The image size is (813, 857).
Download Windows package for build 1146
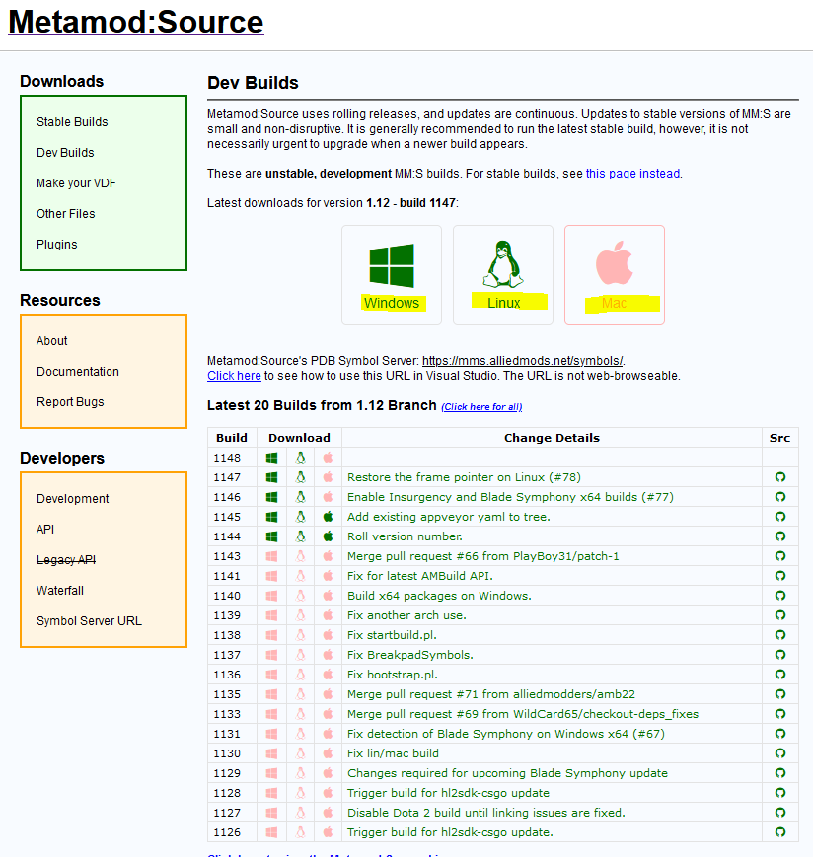(x=271, y=497)
